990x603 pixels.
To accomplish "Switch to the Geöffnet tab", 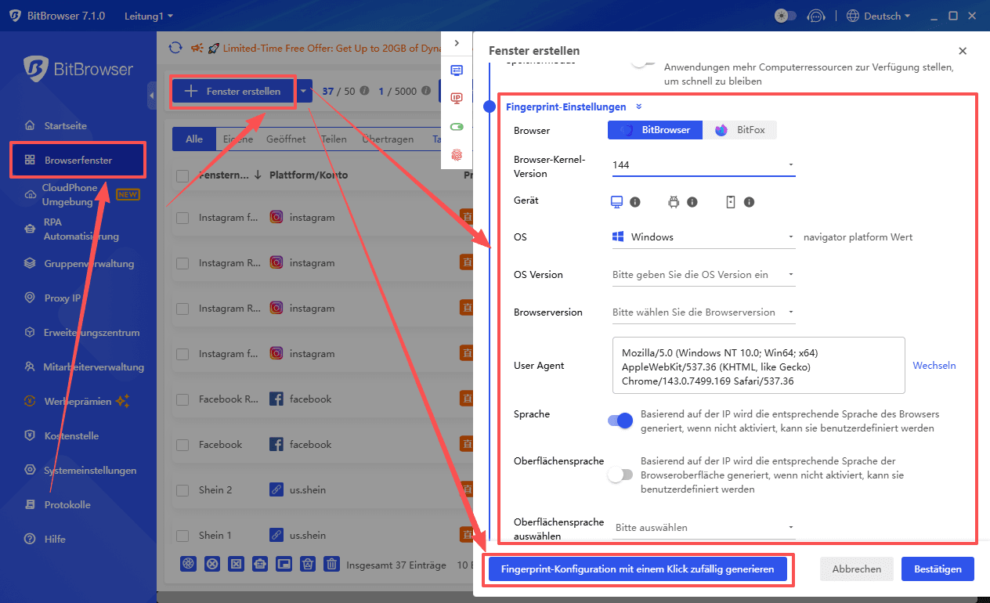I will 286,139.
